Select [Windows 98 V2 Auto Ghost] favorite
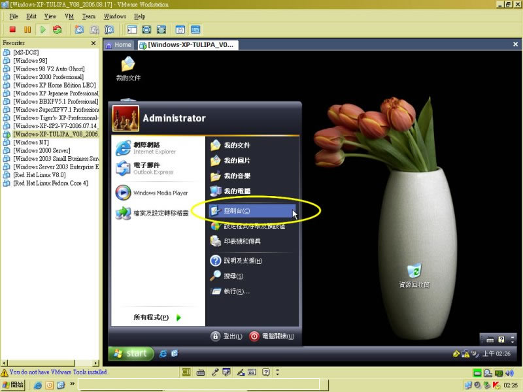This screenshot has width=523, height=392. (x=48, y=69)
